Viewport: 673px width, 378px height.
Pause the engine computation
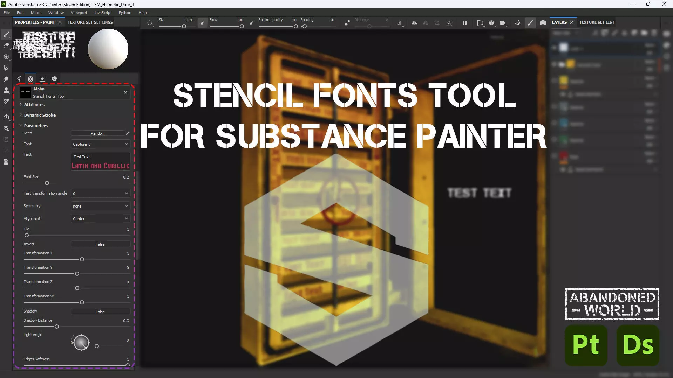pyautogui.click(x=464, y=23)
